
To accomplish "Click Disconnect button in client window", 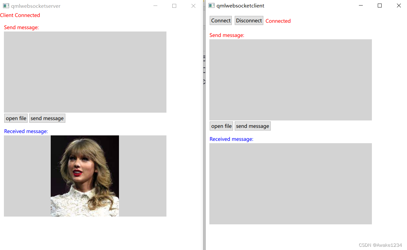I will (x=249, y=20).
